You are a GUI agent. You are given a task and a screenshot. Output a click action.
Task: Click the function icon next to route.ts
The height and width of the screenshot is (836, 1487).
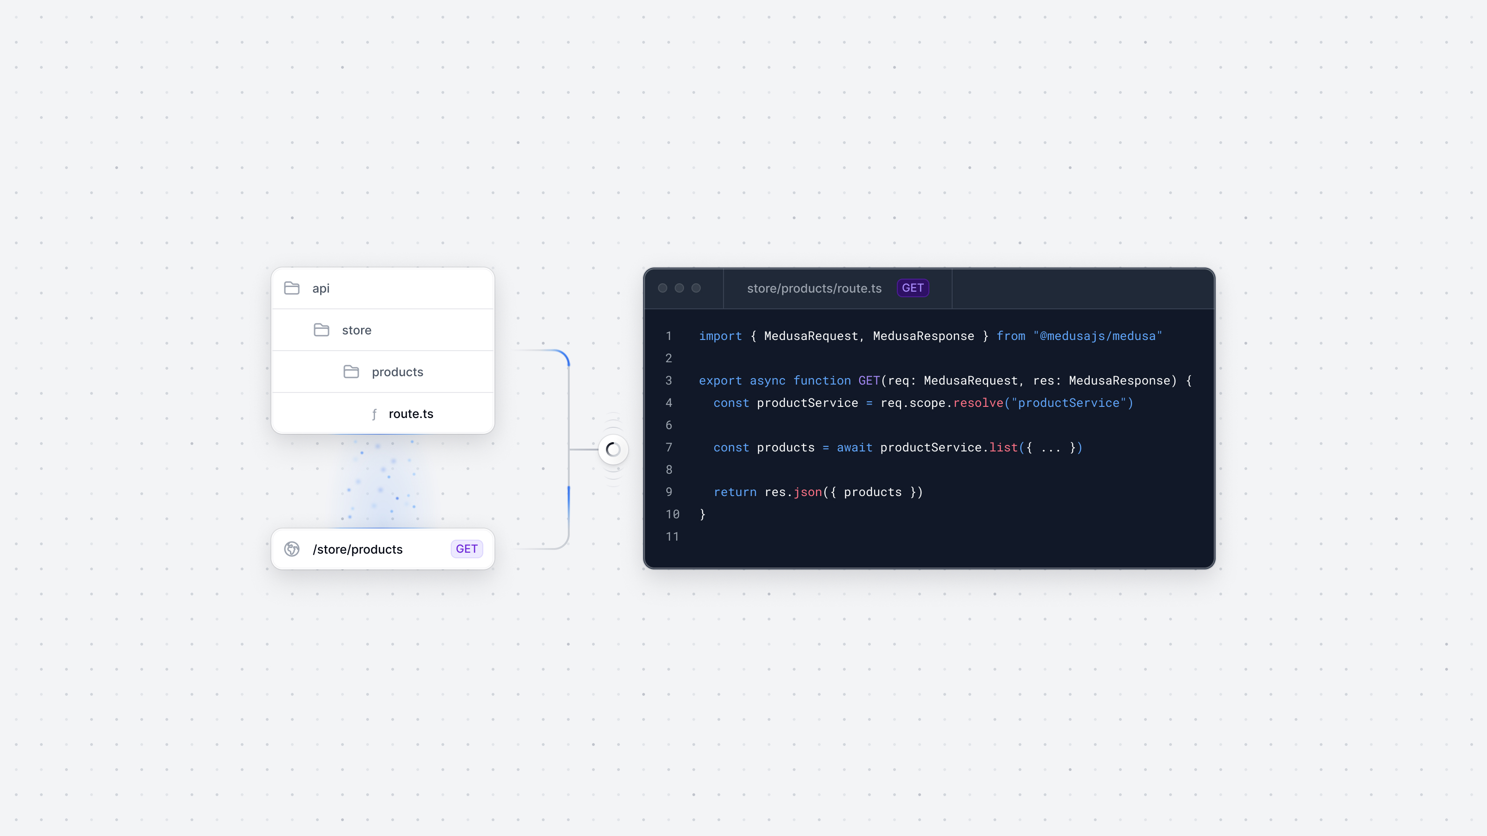click(374, 413)
